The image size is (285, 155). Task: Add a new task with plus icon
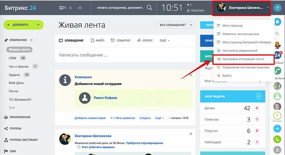[259, 96]
